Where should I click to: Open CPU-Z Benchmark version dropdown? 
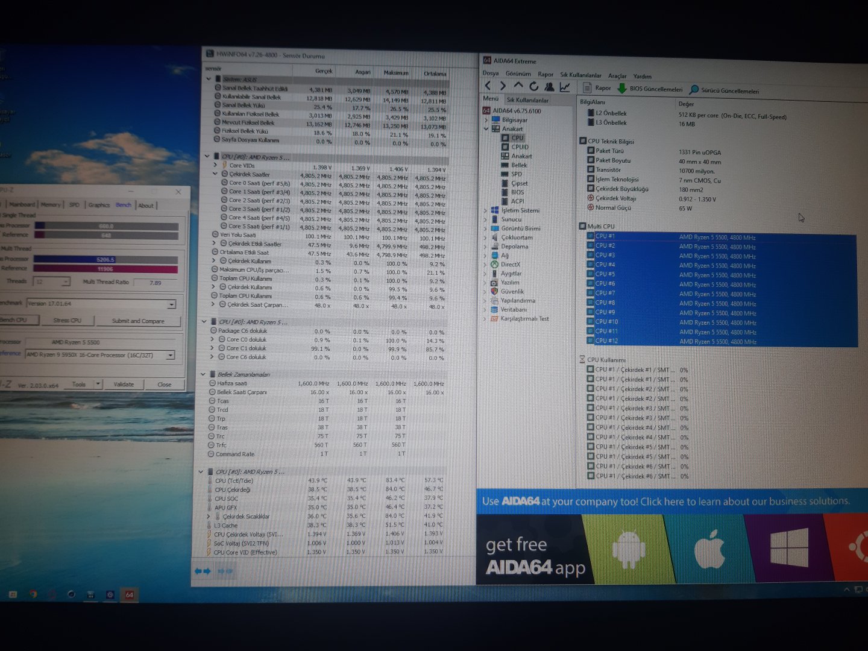(x=171, y=304)
